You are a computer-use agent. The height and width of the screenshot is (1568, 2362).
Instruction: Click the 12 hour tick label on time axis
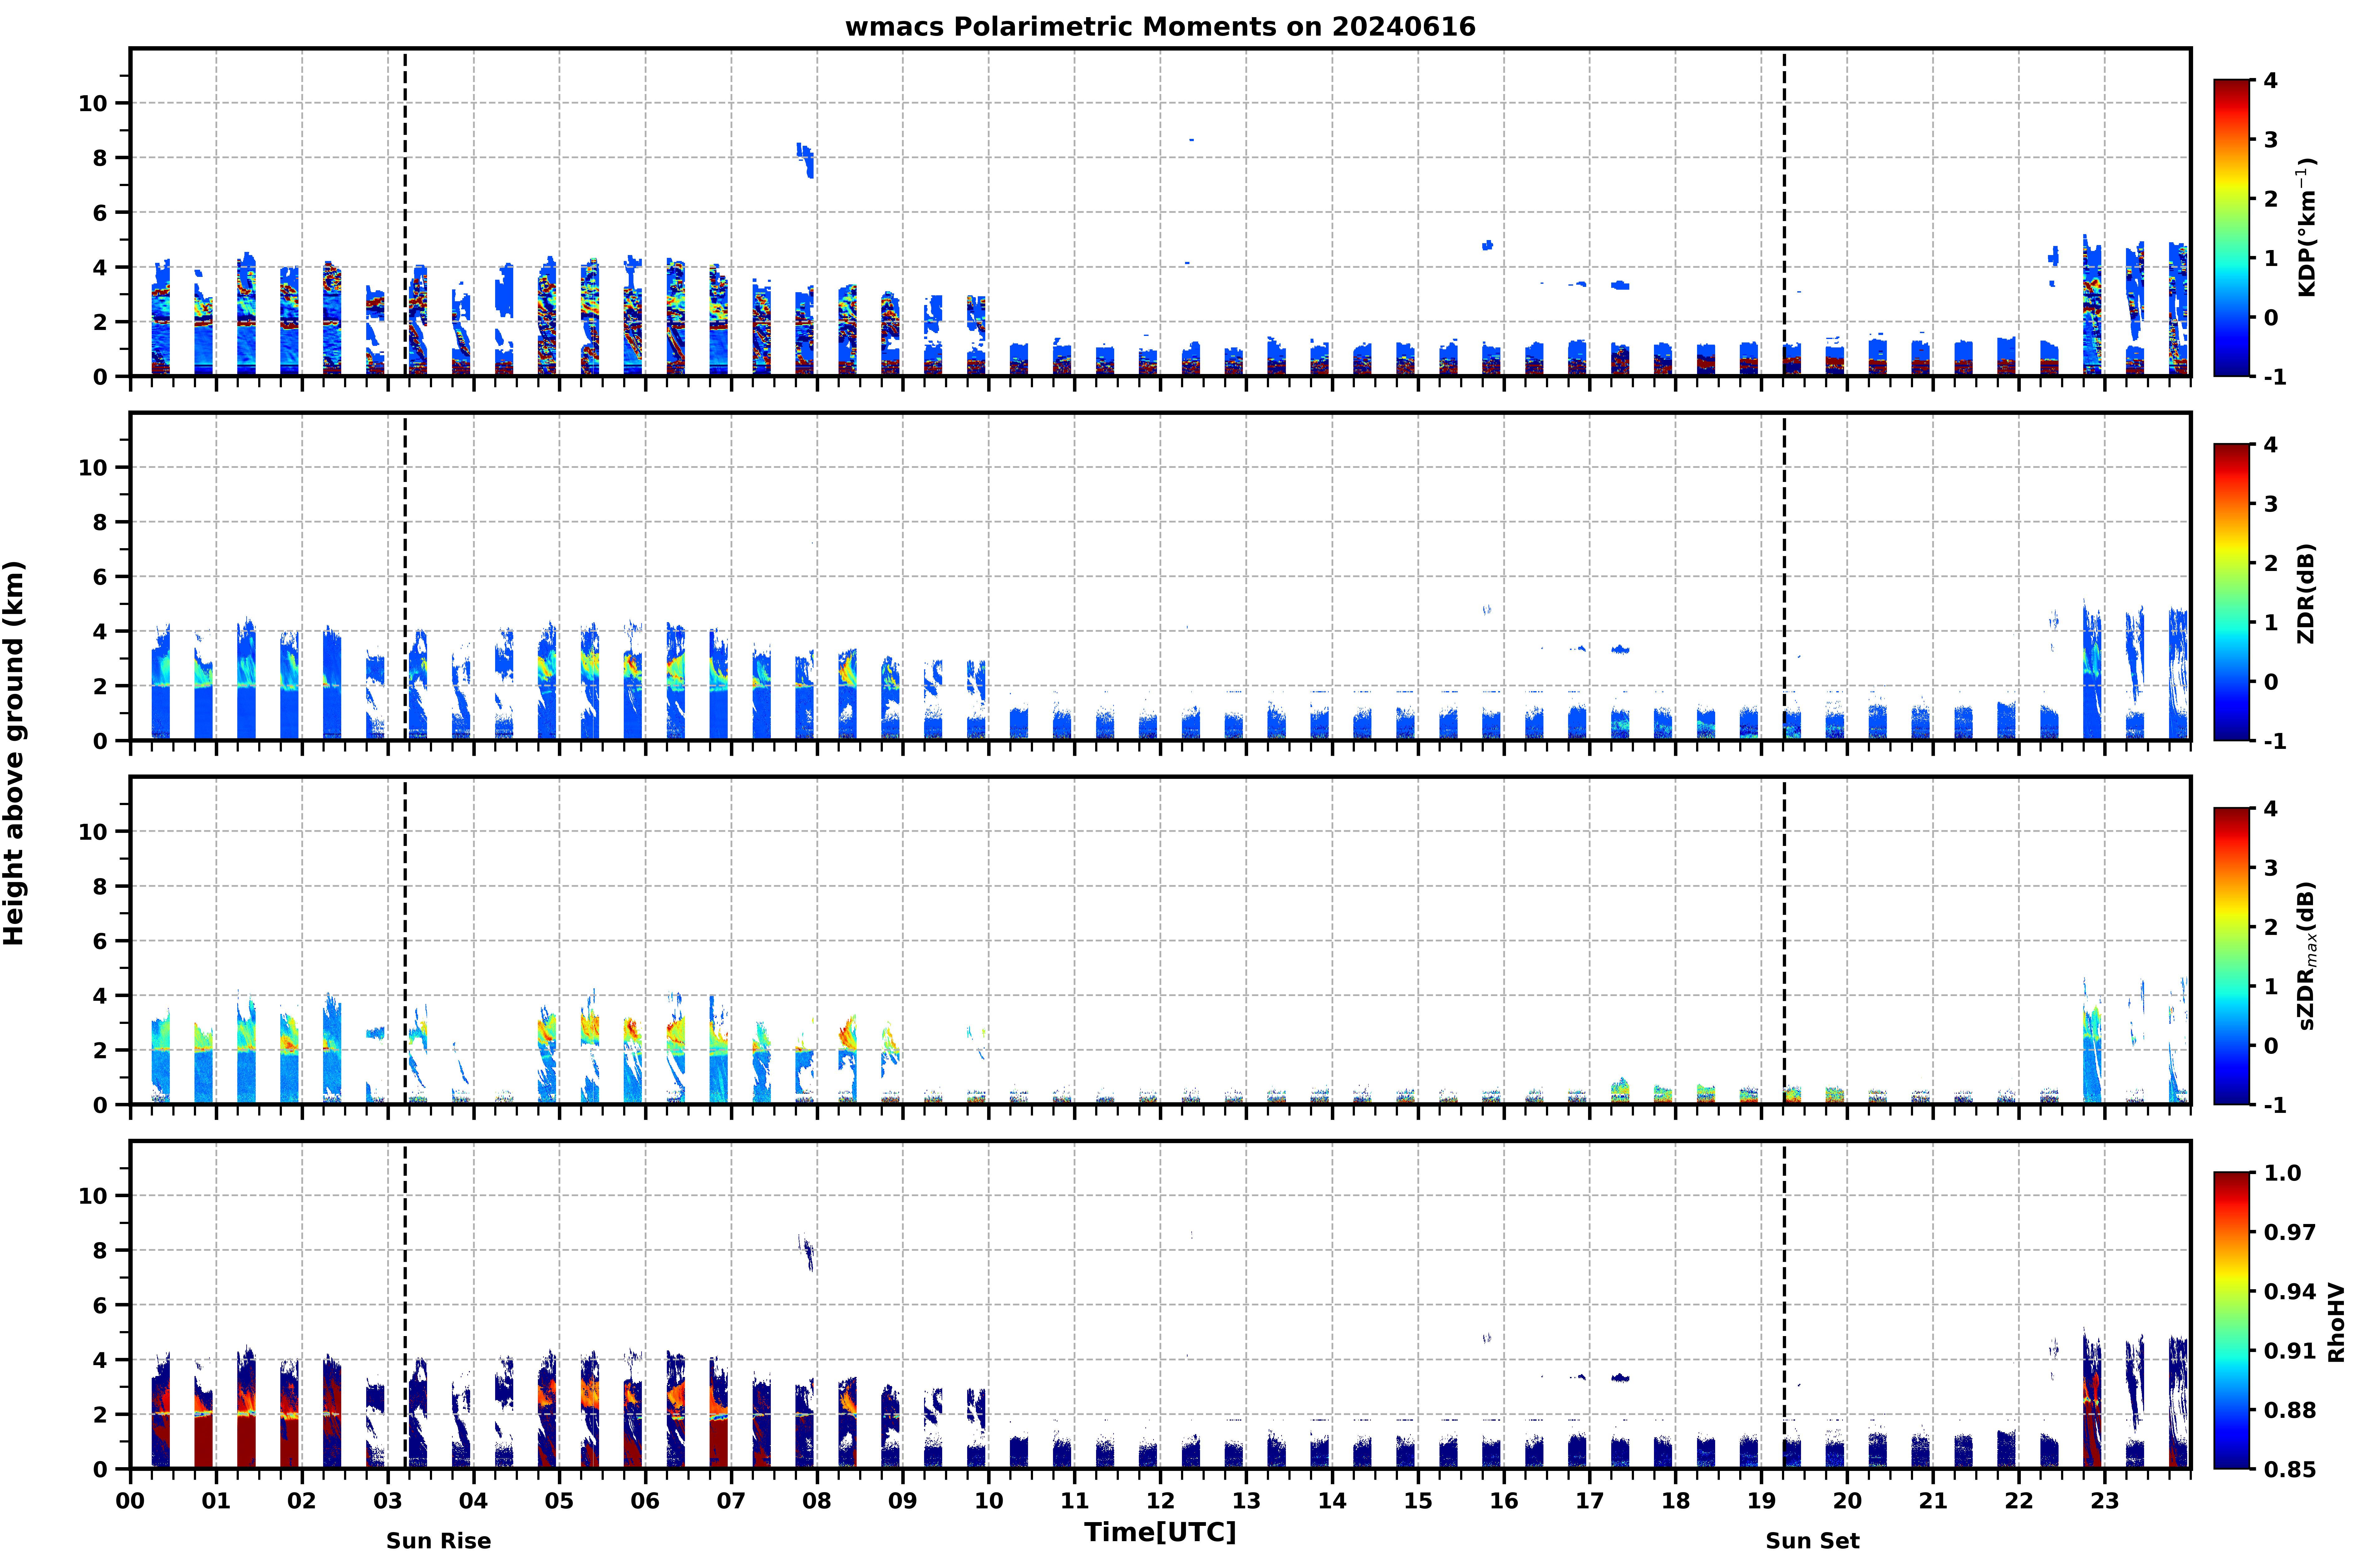[1160, 1501]
